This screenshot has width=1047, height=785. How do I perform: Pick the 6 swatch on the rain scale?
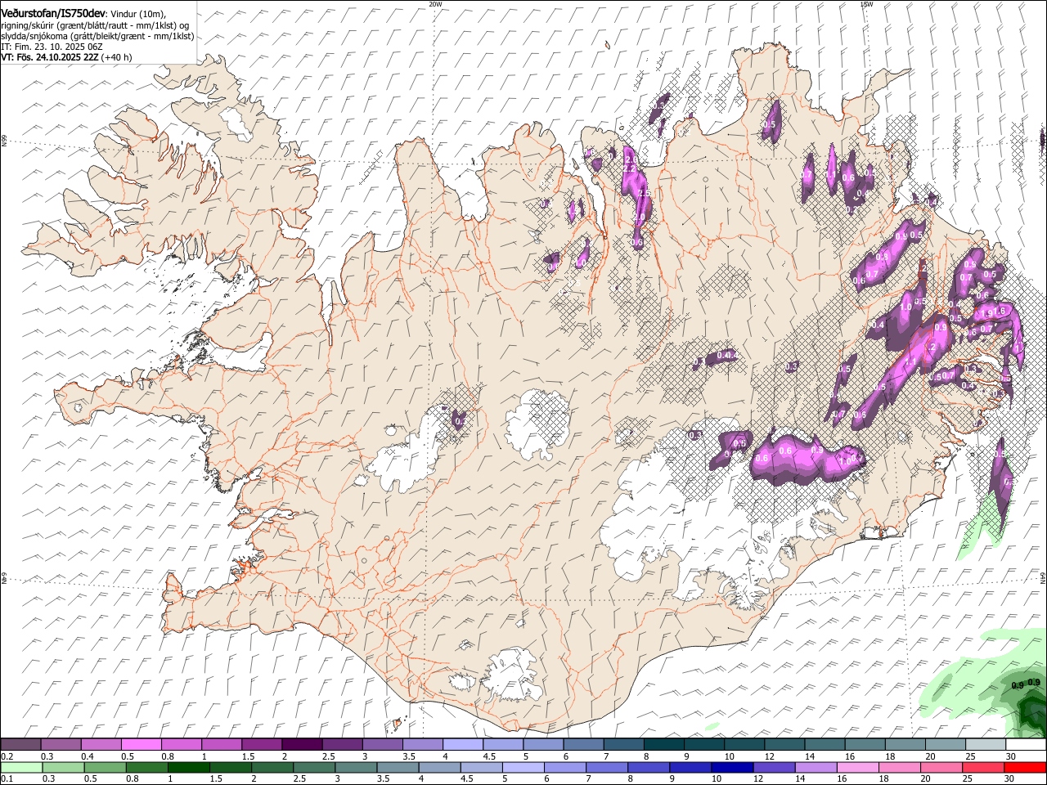(x=565, y=768)
